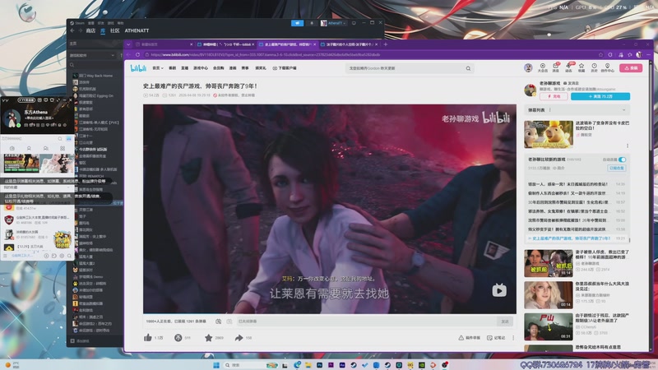Click the 充电 charge button beside uploader

coord(554,96)
